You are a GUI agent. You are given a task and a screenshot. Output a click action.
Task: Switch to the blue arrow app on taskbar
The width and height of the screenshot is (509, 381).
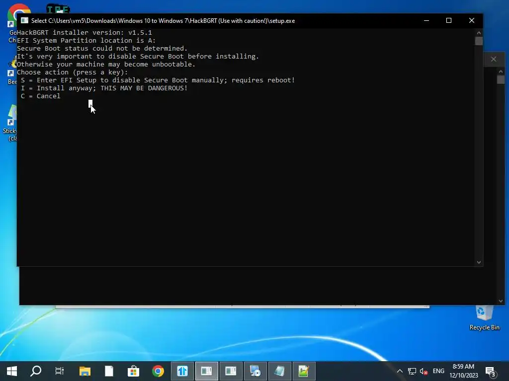click(182, 371)
